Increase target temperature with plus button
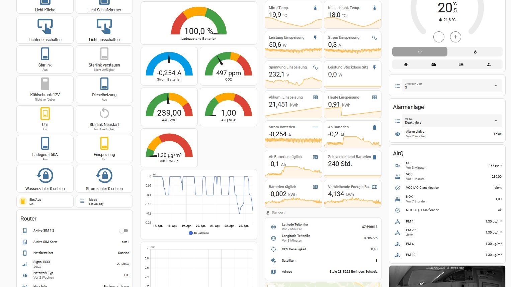The height and width of the screenshot is (287, 511). [x=455, y=37]
